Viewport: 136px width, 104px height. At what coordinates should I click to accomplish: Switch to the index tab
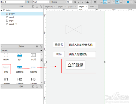(x=92, y=7)
